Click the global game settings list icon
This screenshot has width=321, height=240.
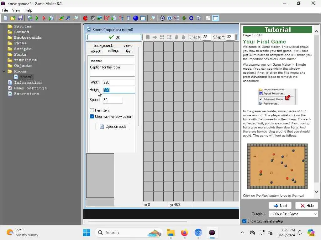(x=177, y=18)
